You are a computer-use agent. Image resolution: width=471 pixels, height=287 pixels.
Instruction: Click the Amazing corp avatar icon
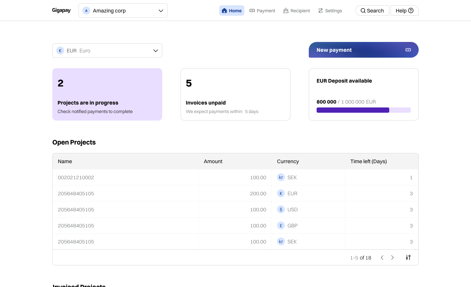pos(86,11)
